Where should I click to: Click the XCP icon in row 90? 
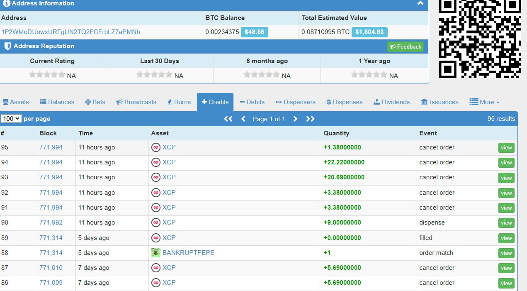pos(156,223)
